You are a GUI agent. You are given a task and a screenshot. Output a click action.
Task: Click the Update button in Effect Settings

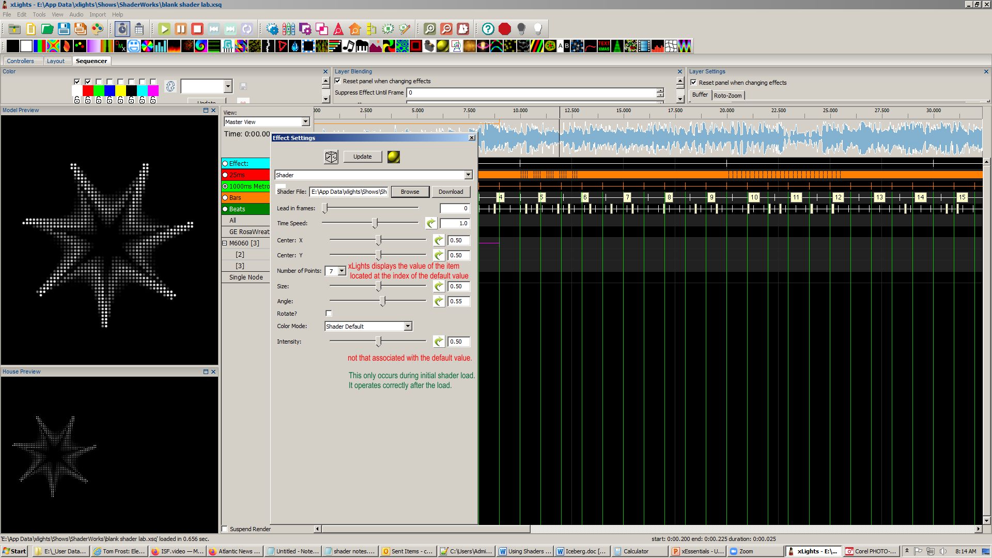362,157
